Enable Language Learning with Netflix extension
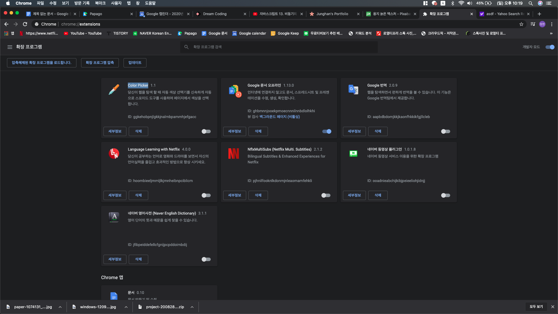 point(206,195)
